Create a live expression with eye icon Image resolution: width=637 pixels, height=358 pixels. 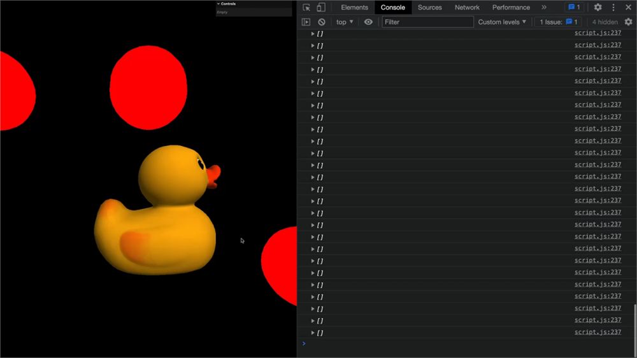pos(368,22)
